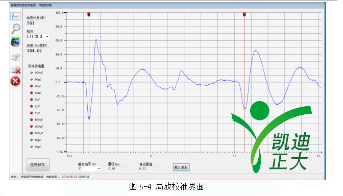Select the 50pC calibration level
The width and height of the screenshot is (343, 196).
36,140
